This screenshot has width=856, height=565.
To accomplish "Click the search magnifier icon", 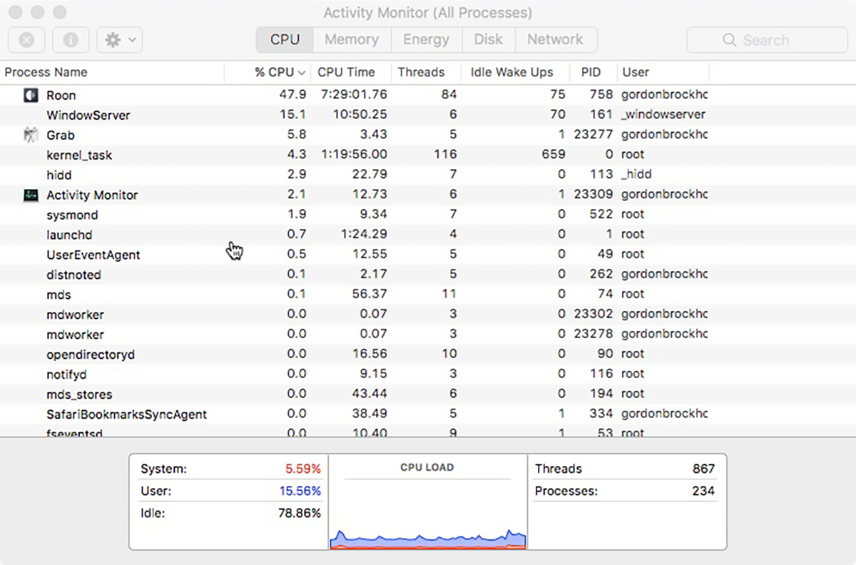I will (729, 40).
